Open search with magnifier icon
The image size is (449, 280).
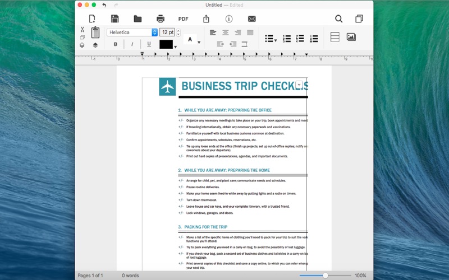click(339, 19)
